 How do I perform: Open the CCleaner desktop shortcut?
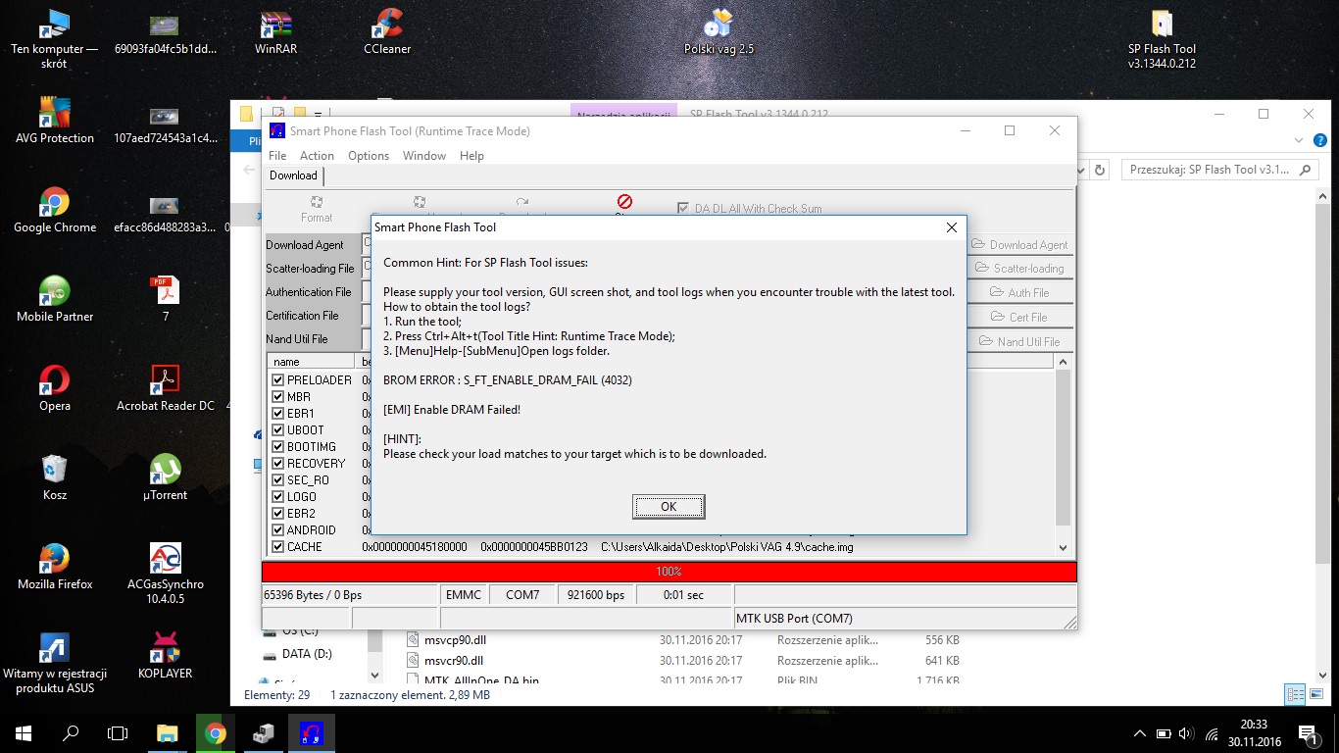point(387,33)
